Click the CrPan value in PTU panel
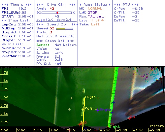Image resolution: width=165 pixels, height=132 pixels. click(137, 9)
